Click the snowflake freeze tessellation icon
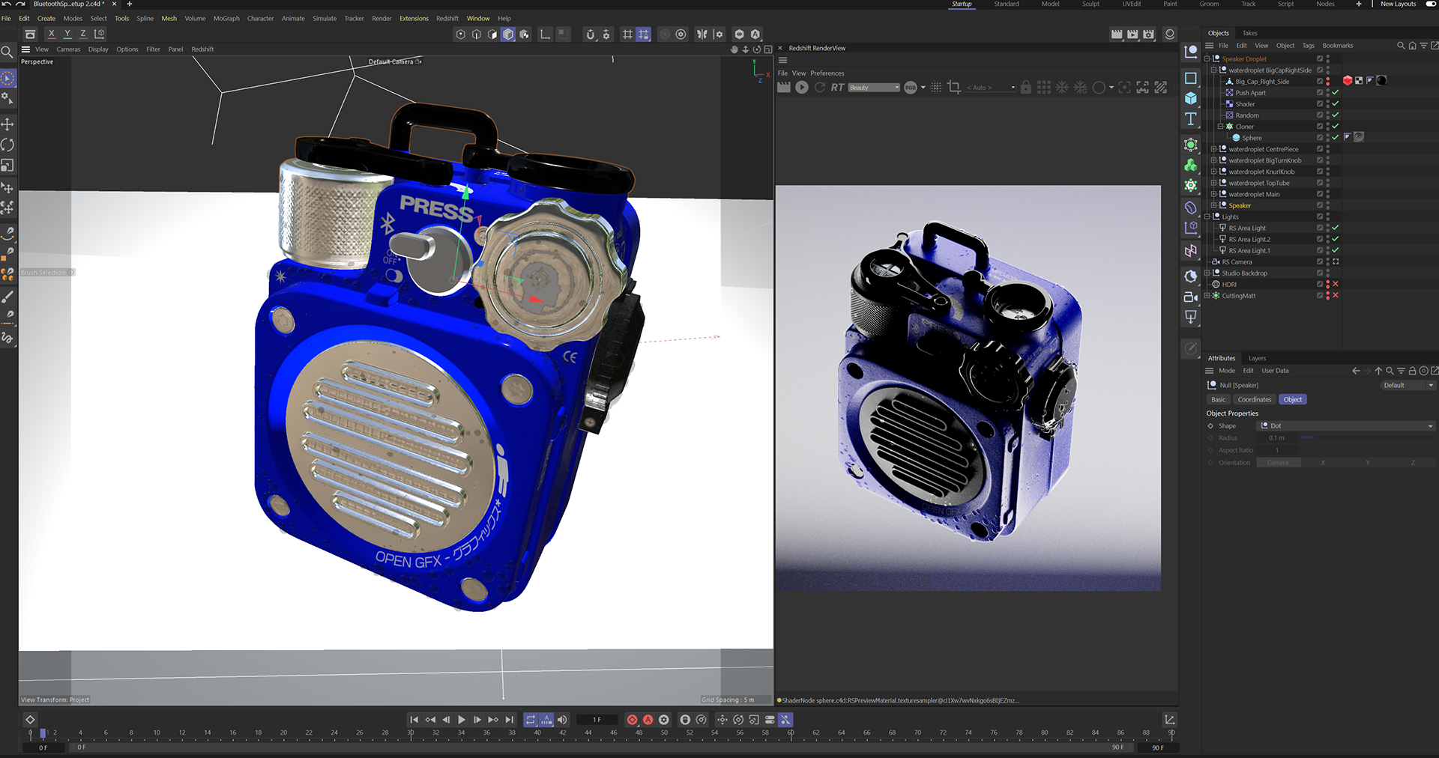This screenshot has width=1439, height=758. coord(1063,88)
